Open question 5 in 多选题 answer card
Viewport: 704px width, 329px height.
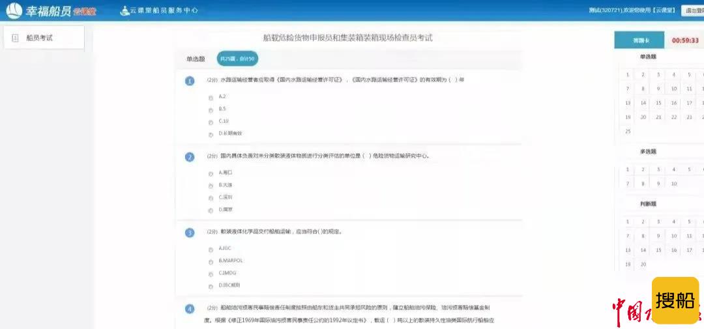tap(689, 169)
